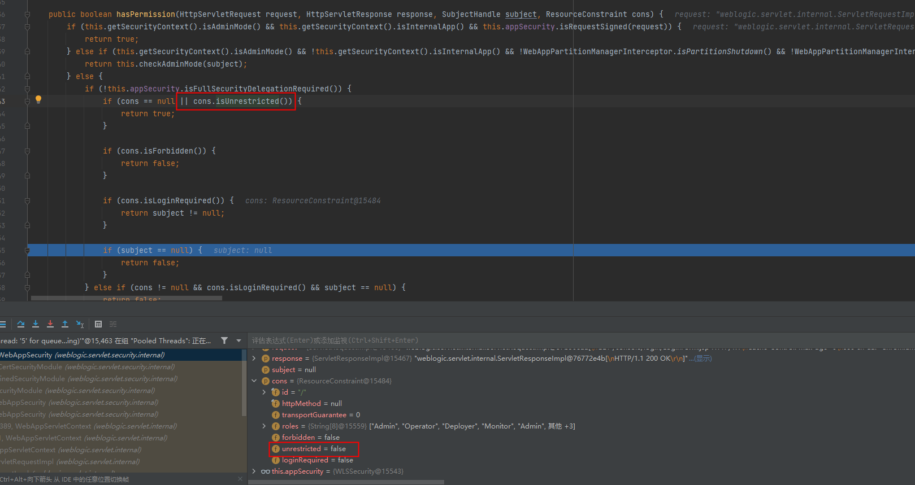
Task: Click the 'f' field icon of id
Action: 276,392
